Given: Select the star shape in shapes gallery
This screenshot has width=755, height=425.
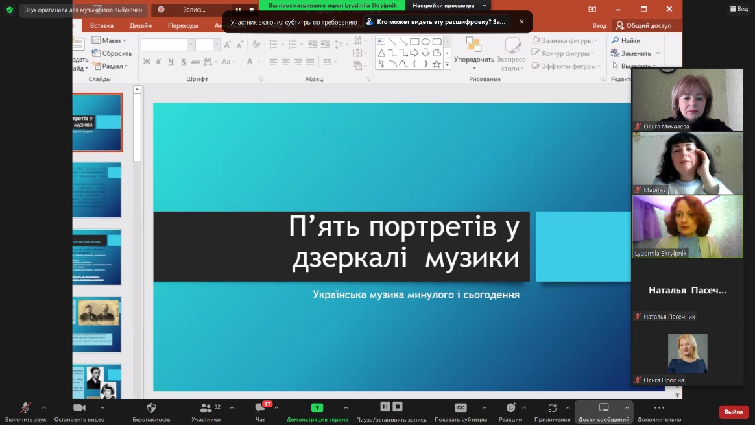Looking at the screenshot, I should click(437, 64).
